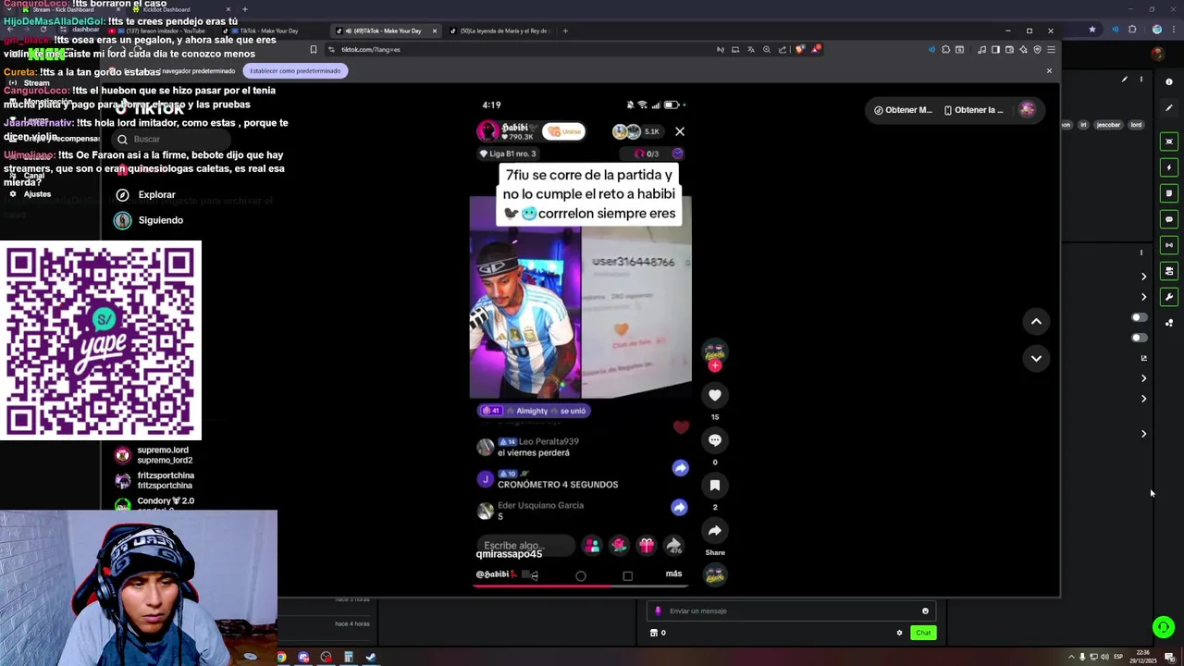Click the Obtener la... app button
The height and width of the screenshot is (666, 1184).
click(x=973, y=110)
